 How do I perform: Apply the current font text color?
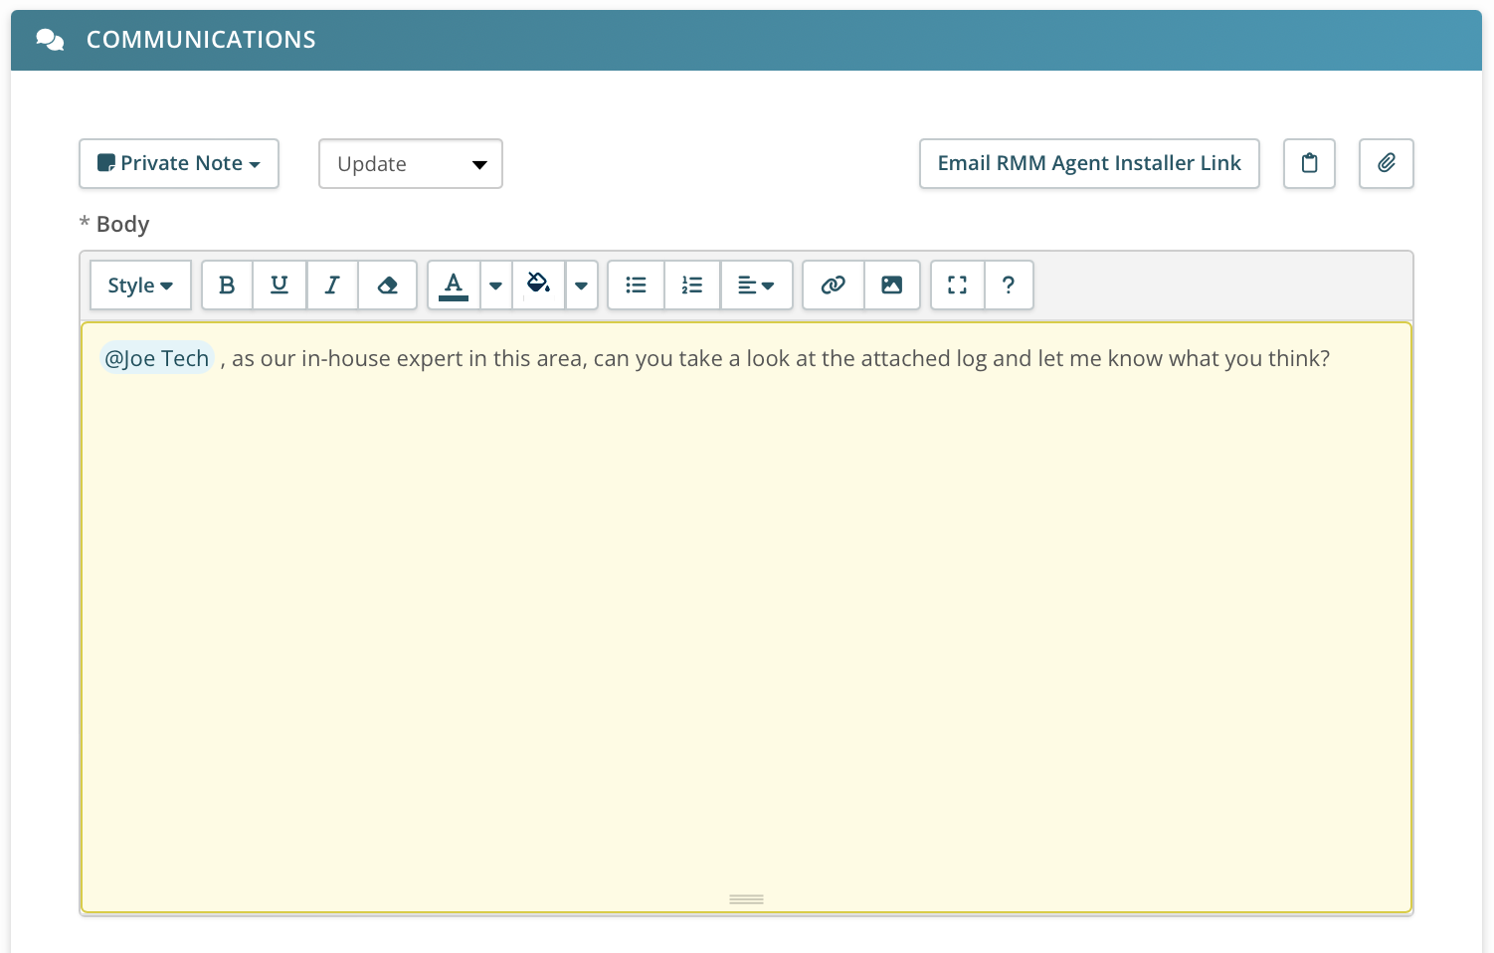coord(454,286)
